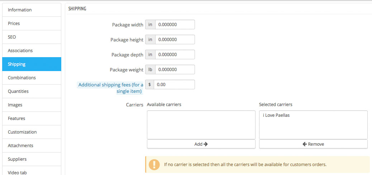Click the Add carrier button
Viewport: 372px width, 175px height.
201,144
